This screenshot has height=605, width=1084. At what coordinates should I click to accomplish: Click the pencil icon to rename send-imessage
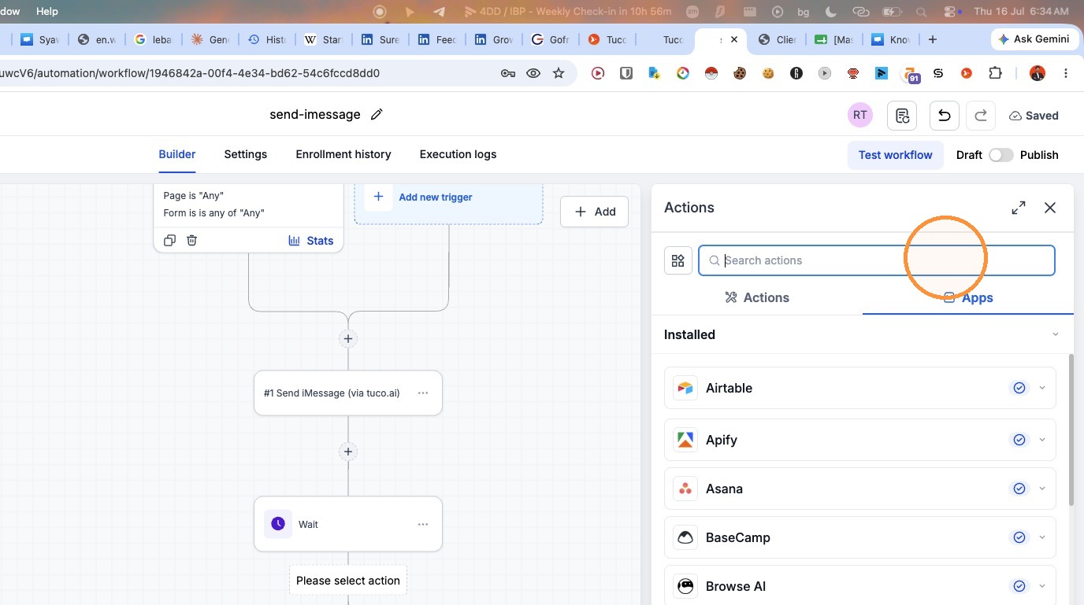coord(377,115)
